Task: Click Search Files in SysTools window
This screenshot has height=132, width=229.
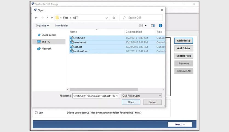Action: (x=184, y=56)
